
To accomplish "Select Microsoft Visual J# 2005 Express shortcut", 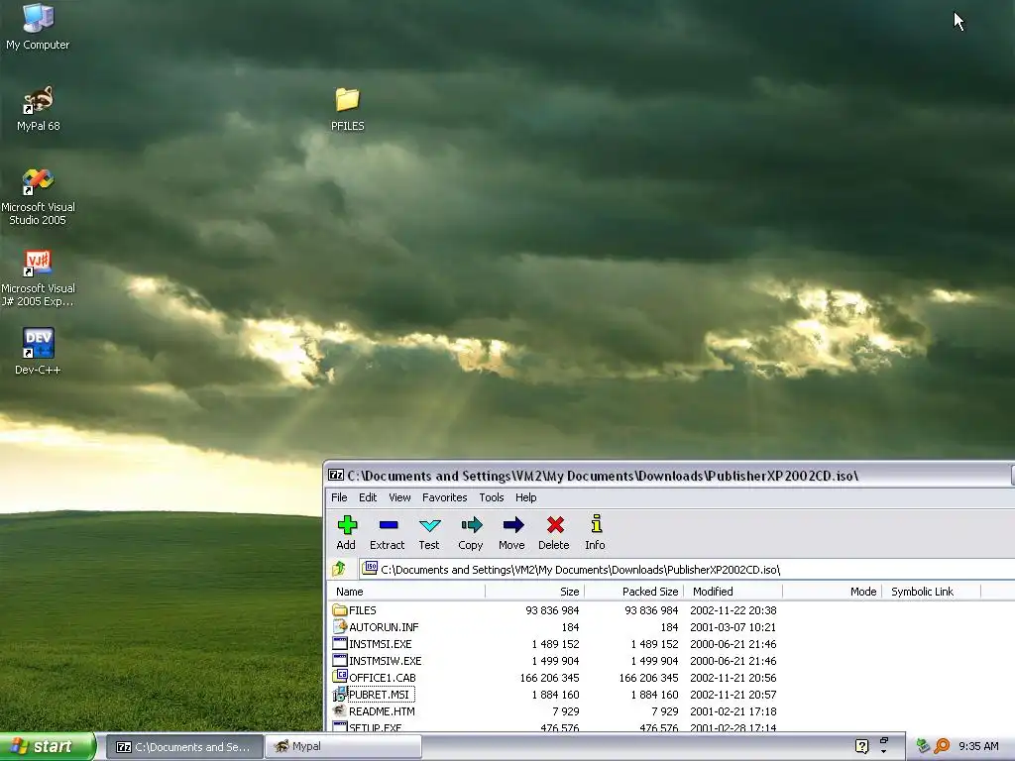I will (38, 278).
